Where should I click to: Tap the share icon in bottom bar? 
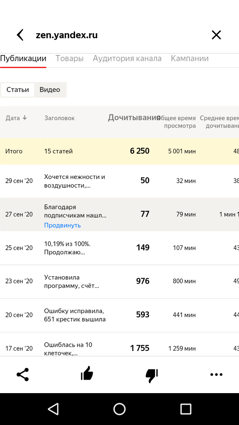click(23, 374)
